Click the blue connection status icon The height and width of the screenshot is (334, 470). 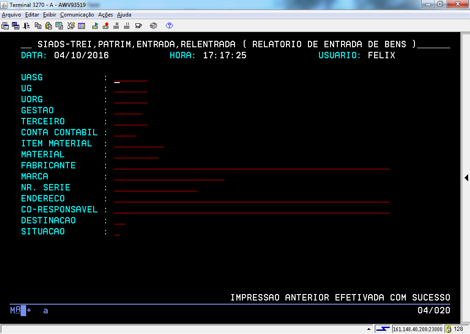(x=383, y=329)
